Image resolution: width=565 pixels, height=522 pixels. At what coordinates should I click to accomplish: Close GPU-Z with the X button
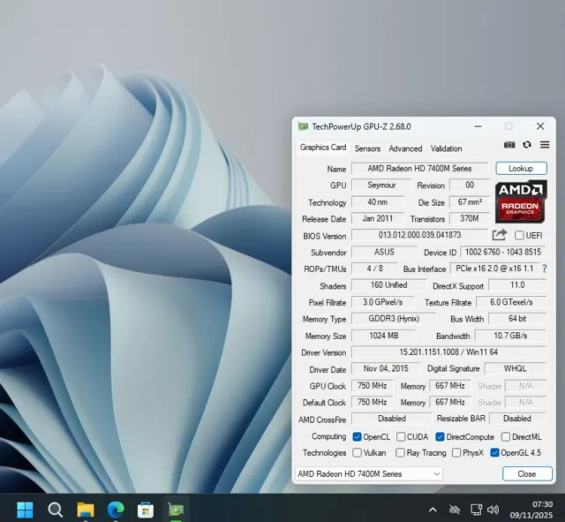click(540, 126)
